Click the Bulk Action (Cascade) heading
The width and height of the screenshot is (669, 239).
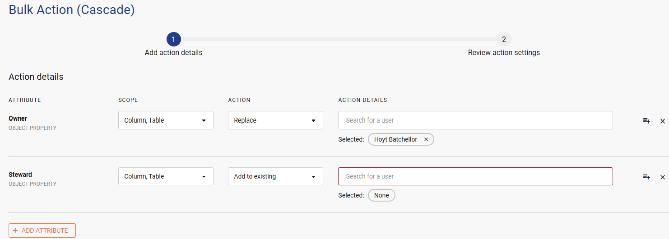pyautogui.click(x=72, y=10)
